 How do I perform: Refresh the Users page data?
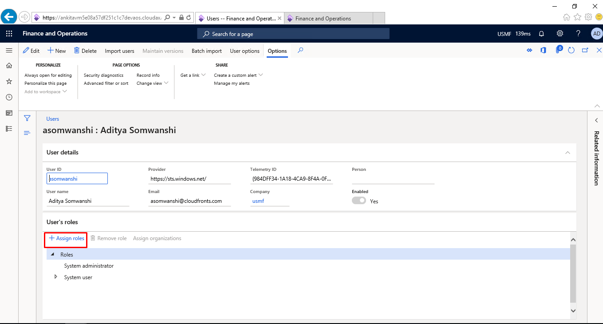571,51
